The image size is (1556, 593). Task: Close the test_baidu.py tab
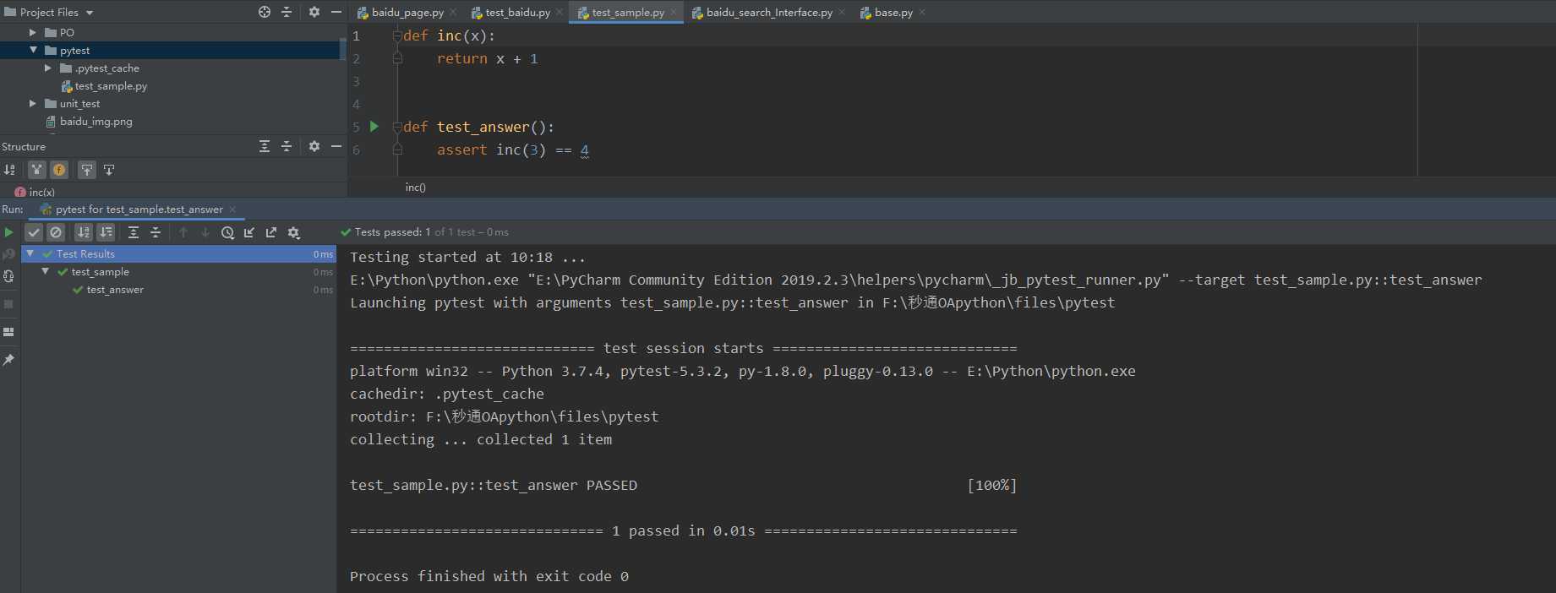(560, 13)
